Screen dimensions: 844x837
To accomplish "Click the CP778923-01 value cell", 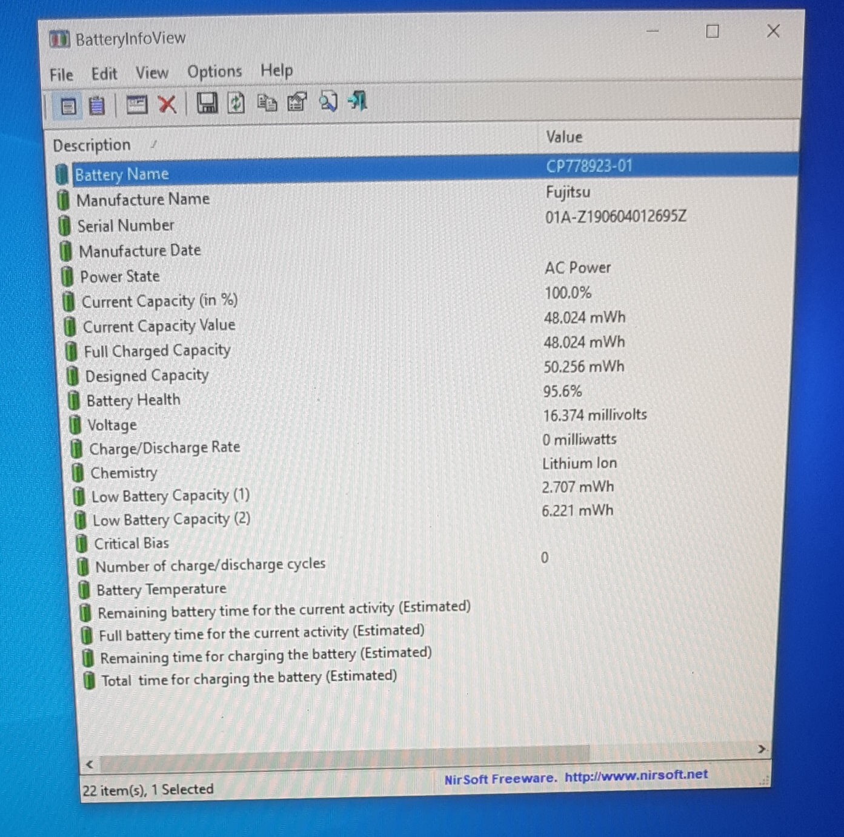I will coord(589,166).
